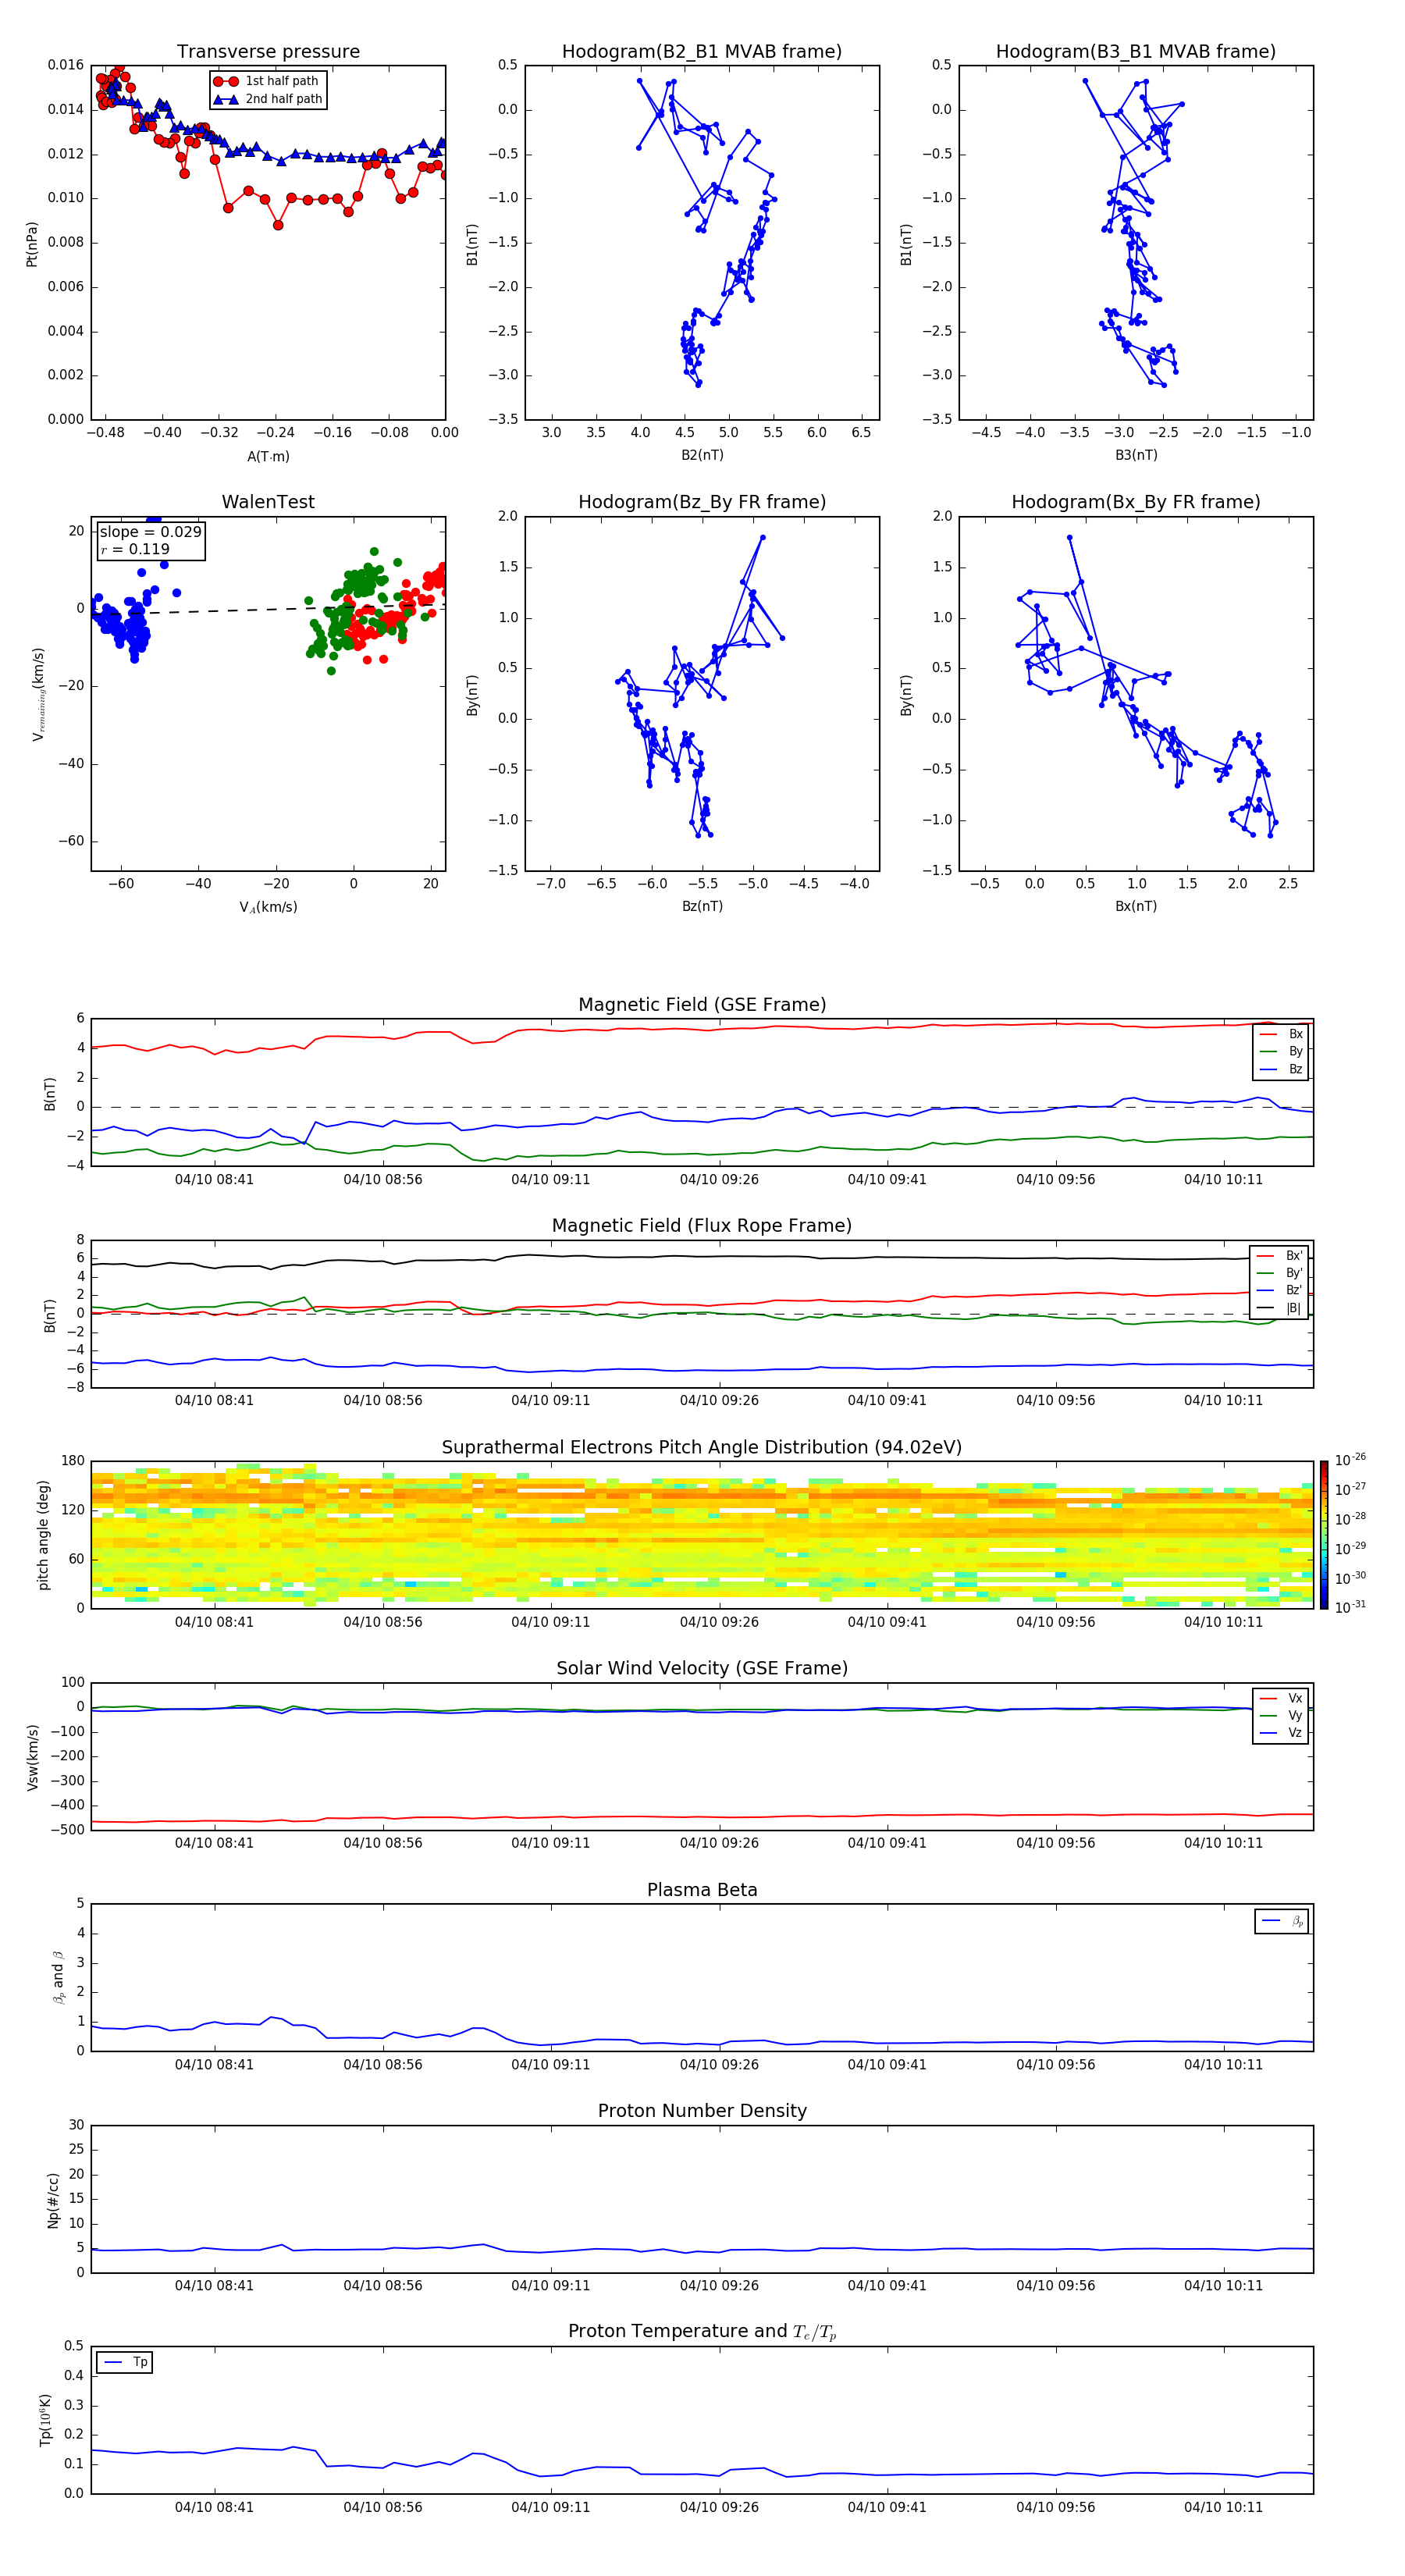Screen dimensions: 1405x2576
Task: Select '|B|' entry in Flux Rope legend
Action: pos(1280,1308)
